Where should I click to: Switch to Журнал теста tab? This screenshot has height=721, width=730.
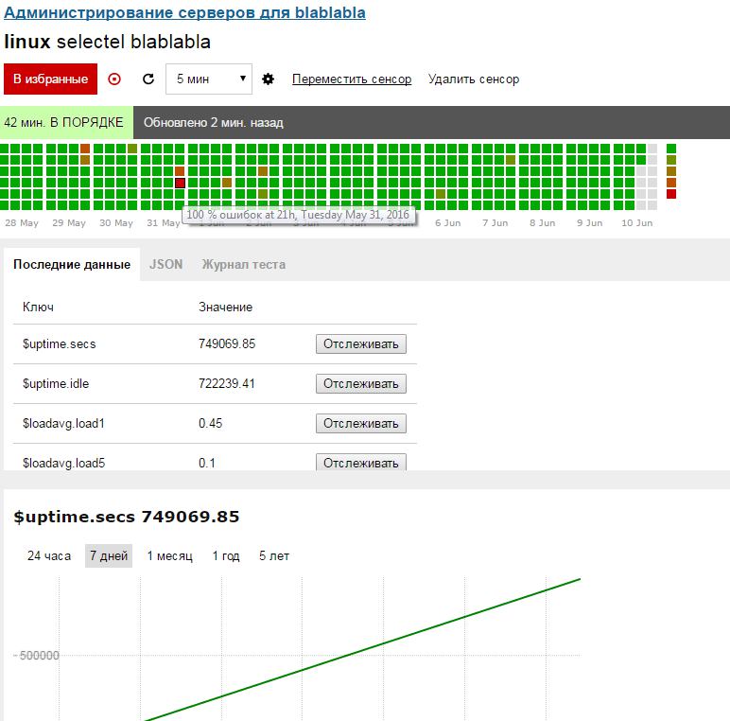[x=243, y=264]
